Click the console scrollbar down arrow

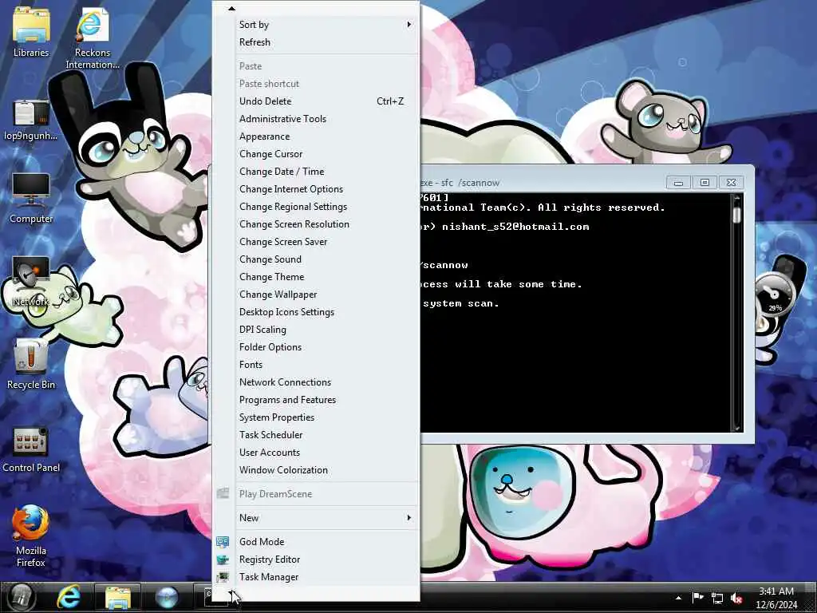click(736, 427)
